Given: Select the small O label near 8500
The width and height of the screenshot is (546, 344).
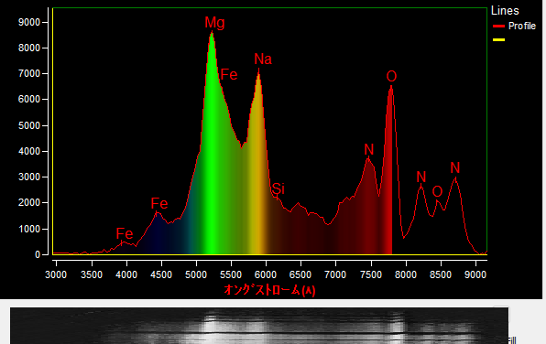Looking at the screenshot, I should pos(437,191).
